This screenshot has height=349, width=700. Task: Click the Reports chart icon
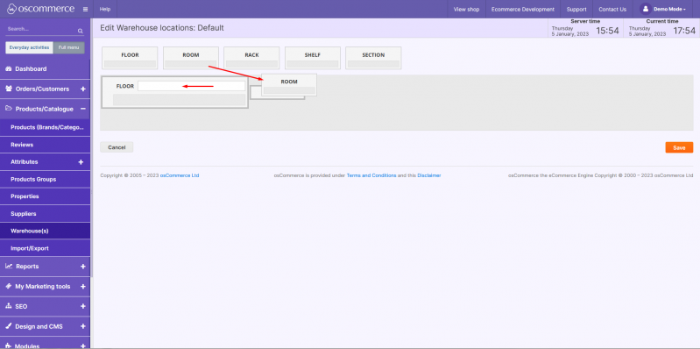point(9,266)
